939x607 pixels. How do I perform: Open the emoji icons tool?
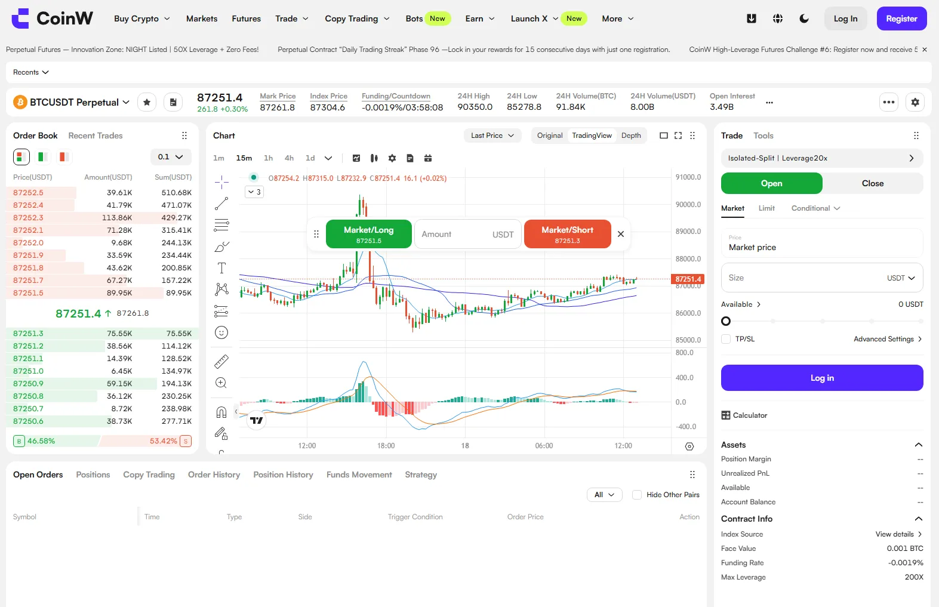pos(221,332)
